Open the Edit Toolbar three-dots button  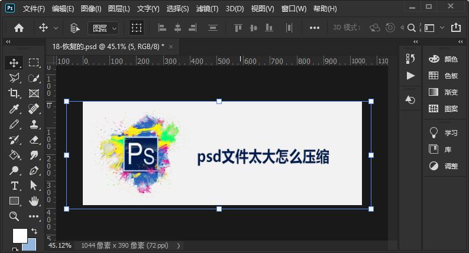[34, 216]
